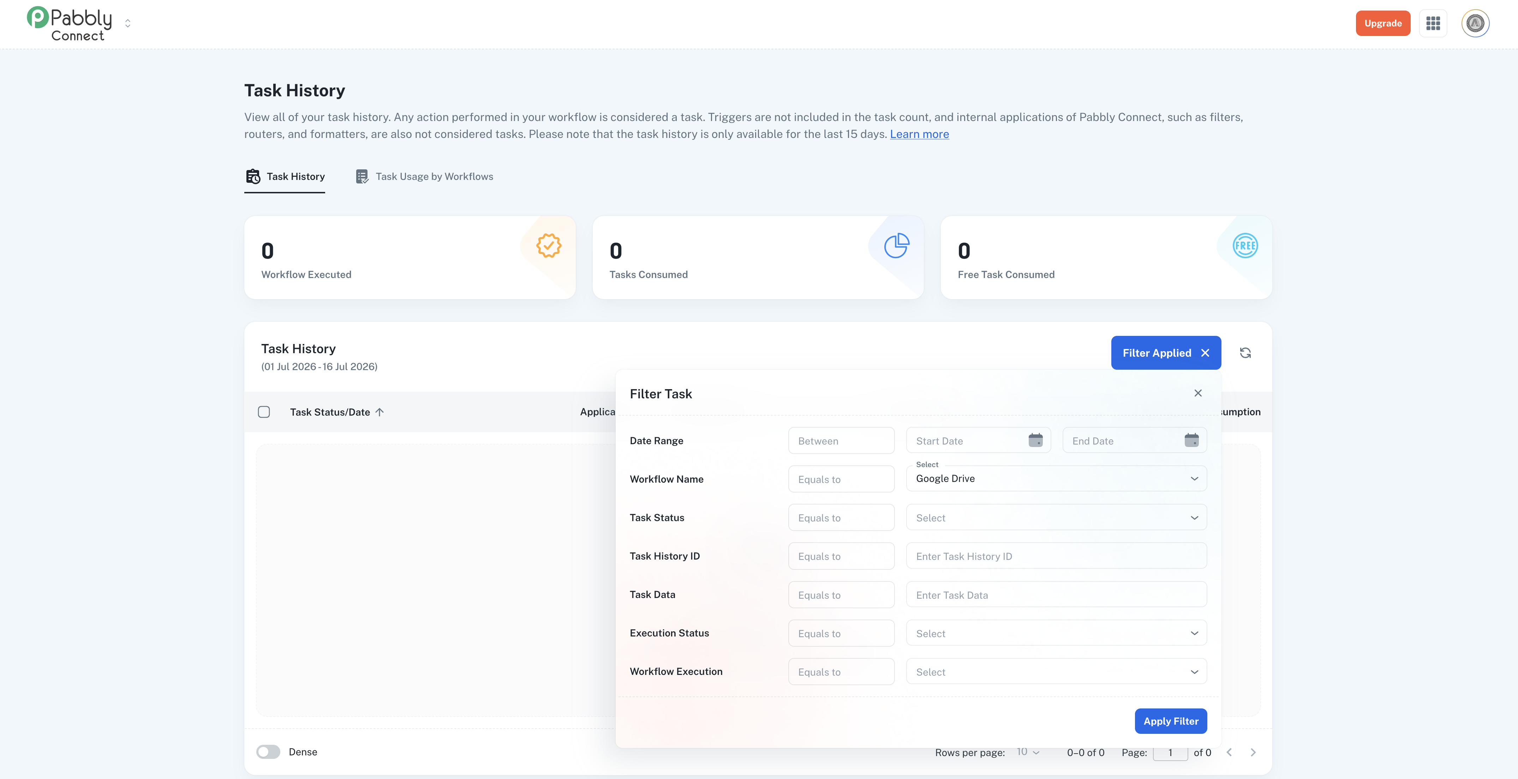Sort by Task Status/Date arrow
Viewport: 1518px width, 779px height.
(379, 412)
